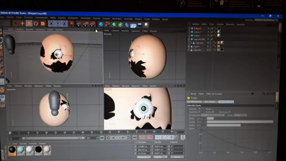The image size is (286, 161).
Task: Add a HyperNURBS generator green icon
Action: [x=114, y=24]
